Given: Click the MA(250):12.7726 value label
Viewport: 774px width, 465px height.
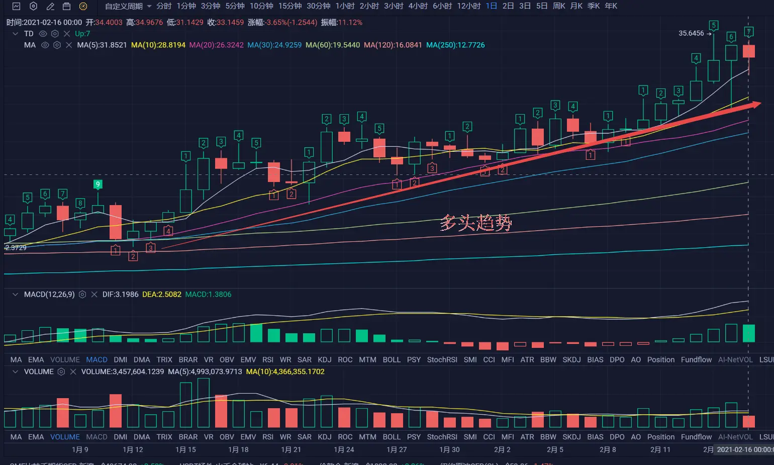Looking at the screenshot, I should point(455,45).
